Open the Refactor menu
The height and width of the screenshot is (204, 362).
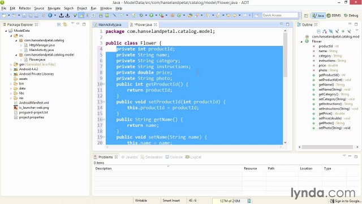point(25,8)
